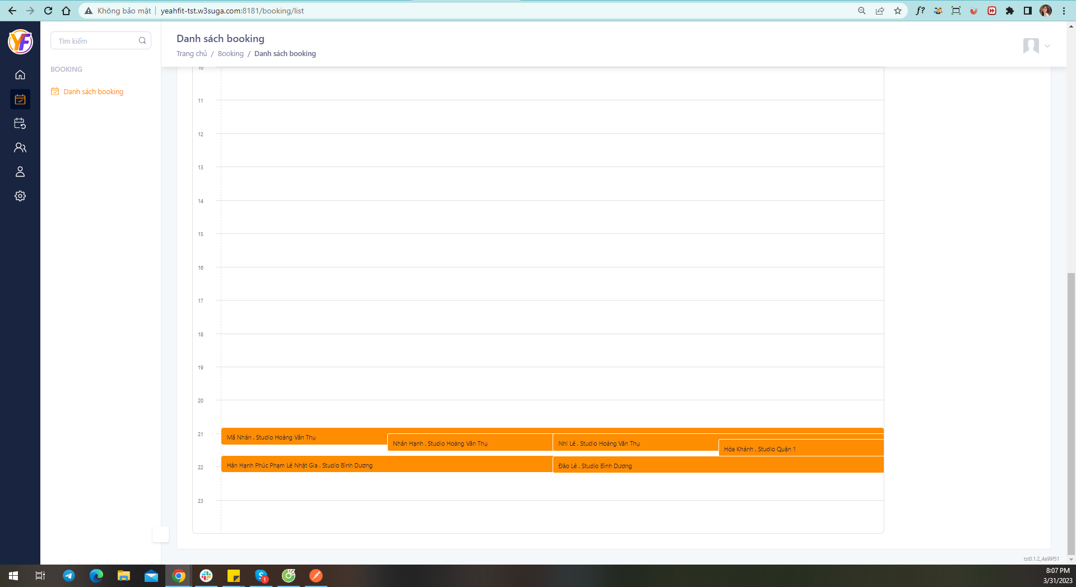Open Telegram from the taskbar
The image size is (1076, 587).
(69, 576)
